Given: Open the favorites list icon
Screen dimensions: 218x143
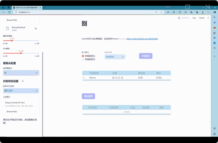Looking at the screenshot, I should (186, 12).
